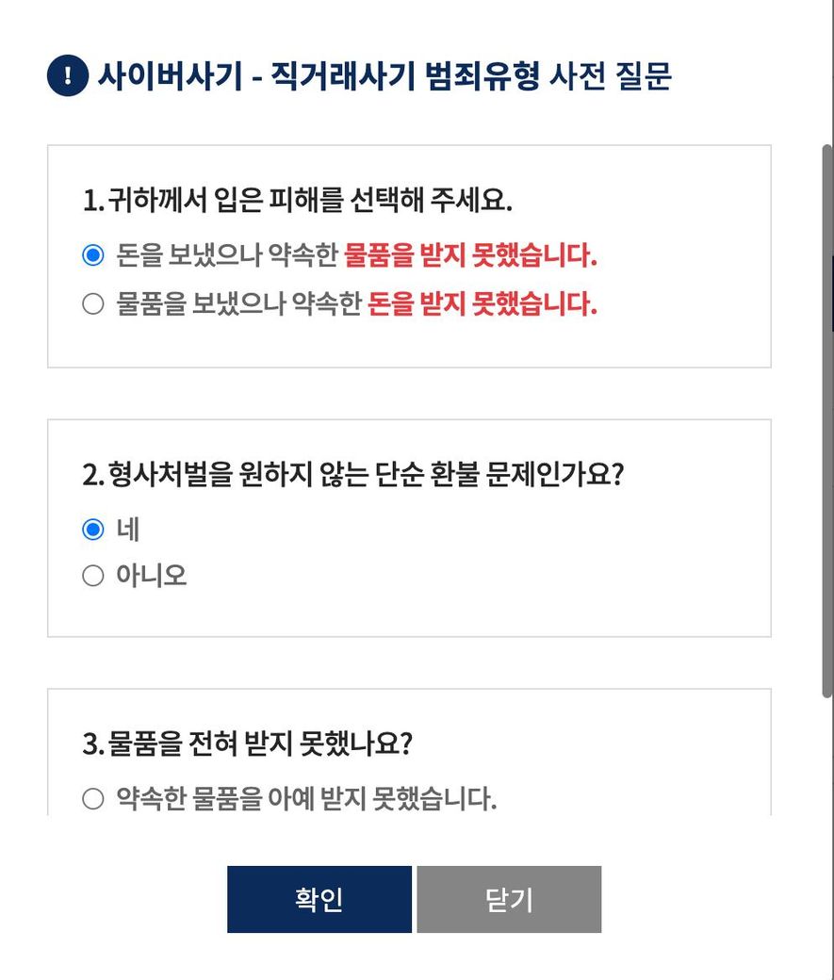Screen dimensions: 834x980
Task: Click the gray label text '돈을 보냈으나 약속한'
Action: [226, 255]
